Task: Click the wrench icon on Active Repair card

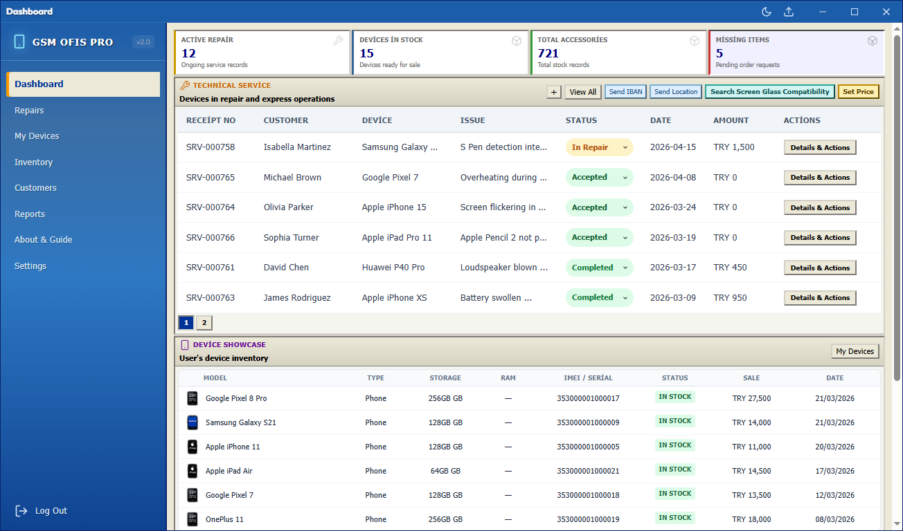Action: pyautogui.click(x=338, y=41)
